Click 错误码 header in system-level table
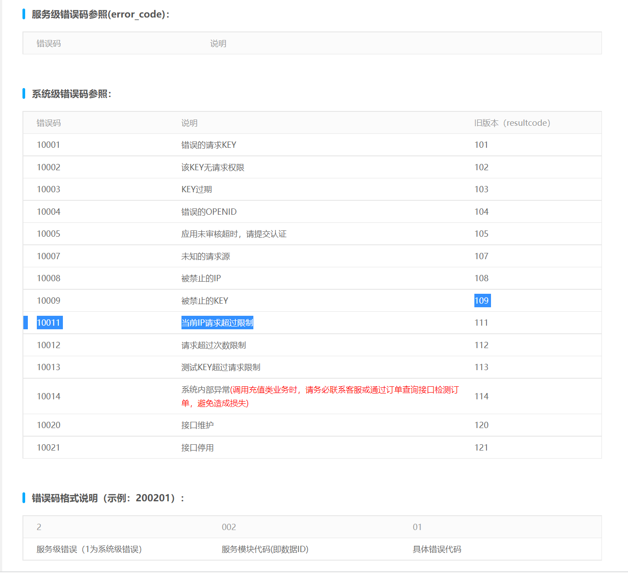 coord(49,123)
